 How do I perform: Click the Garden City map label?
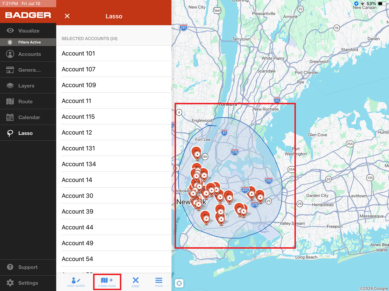(x=317, y=196)
